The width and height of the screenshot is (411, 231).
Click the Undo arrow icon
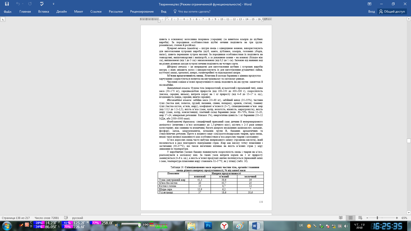tap(18, 4)
